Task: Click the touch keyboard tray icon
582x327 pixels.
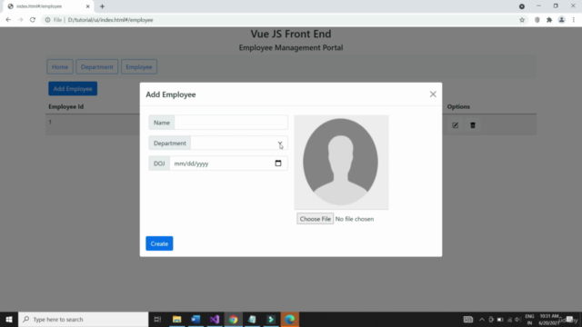Action: click(x=468, y=320)
